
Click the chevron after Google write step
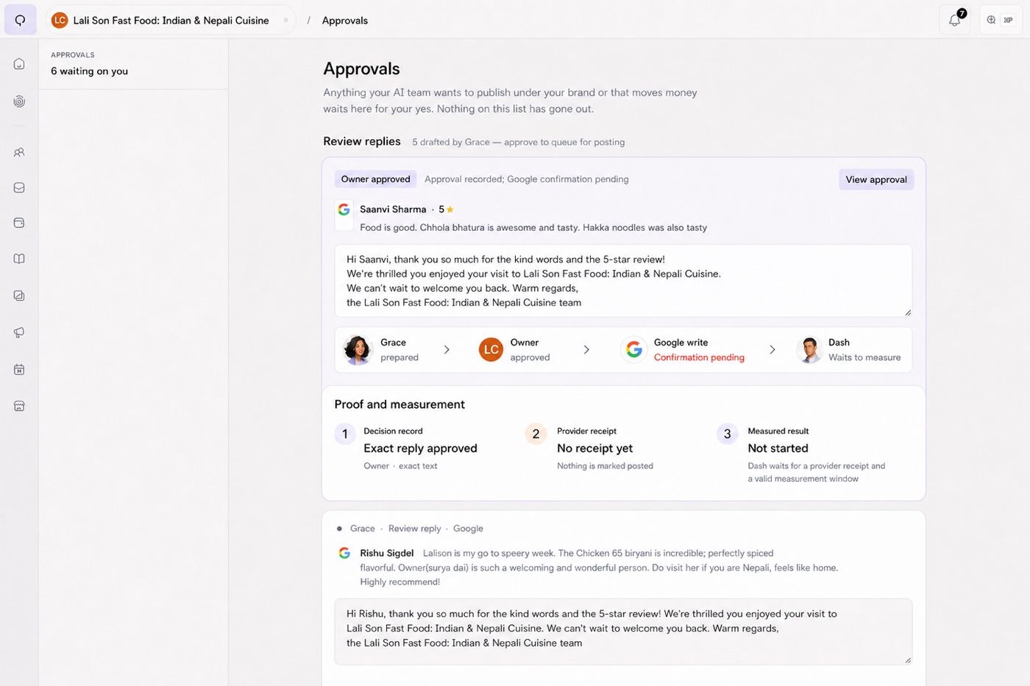pyautogui.click(x=772, y=350)
